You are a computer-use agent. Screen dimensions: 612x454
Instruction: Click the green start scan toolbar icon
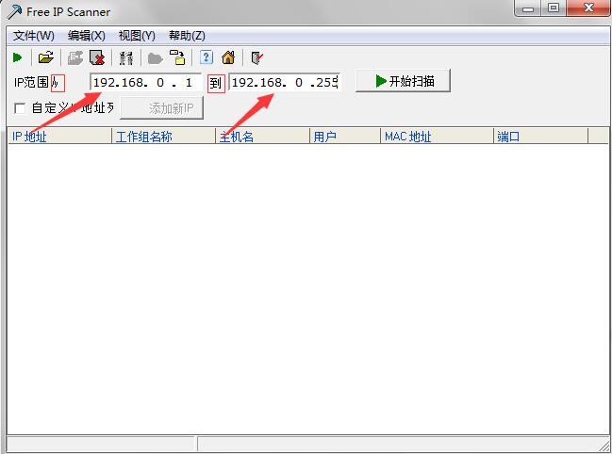(18, 57)
